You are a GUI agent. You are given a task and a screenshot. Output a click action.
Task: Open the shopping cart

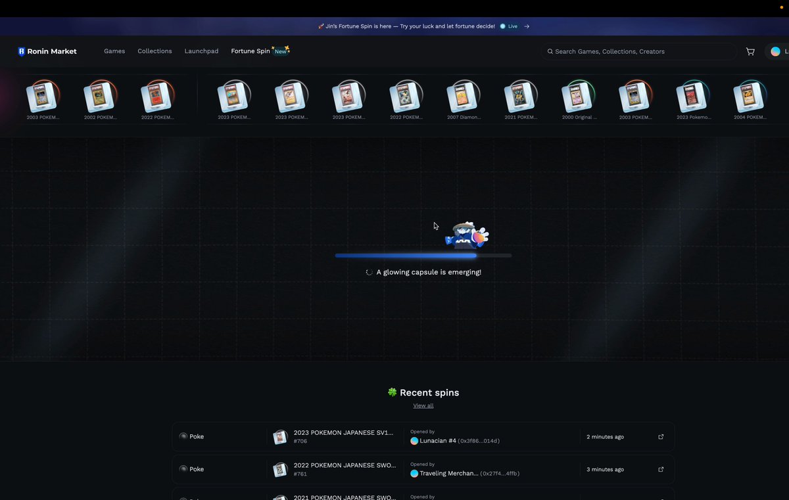tap(750, 51)
